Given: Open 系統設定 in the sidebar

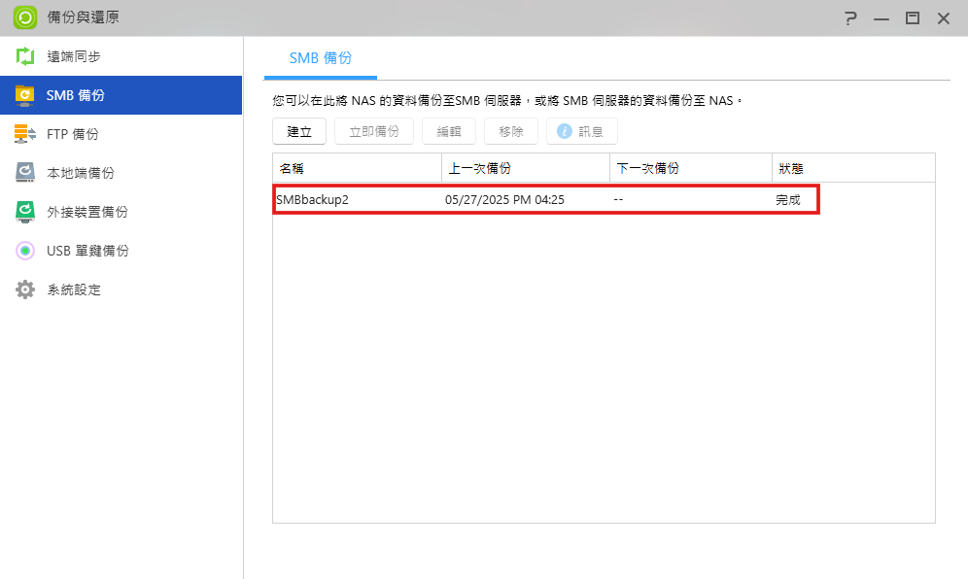Looking at the screenshot, I should (121, 289).
